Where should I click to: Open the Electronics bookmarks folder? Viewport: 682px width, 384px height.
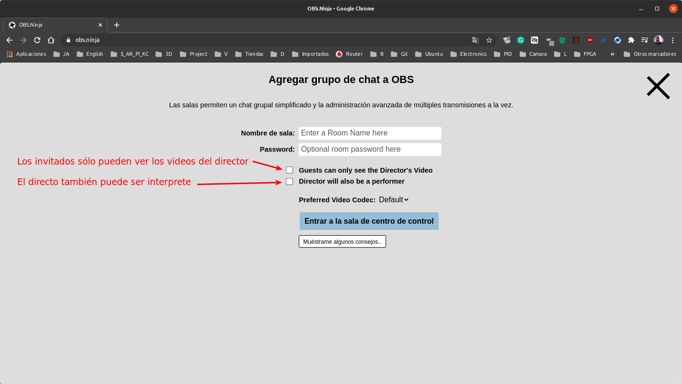pos(468,54)
